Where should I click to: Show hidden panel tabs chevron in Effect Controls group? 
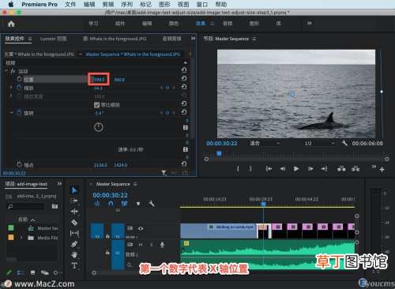pos(193,39)
